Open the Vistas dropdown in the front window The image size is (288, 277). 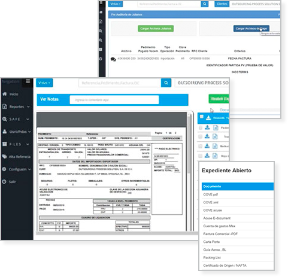[44, 83]
